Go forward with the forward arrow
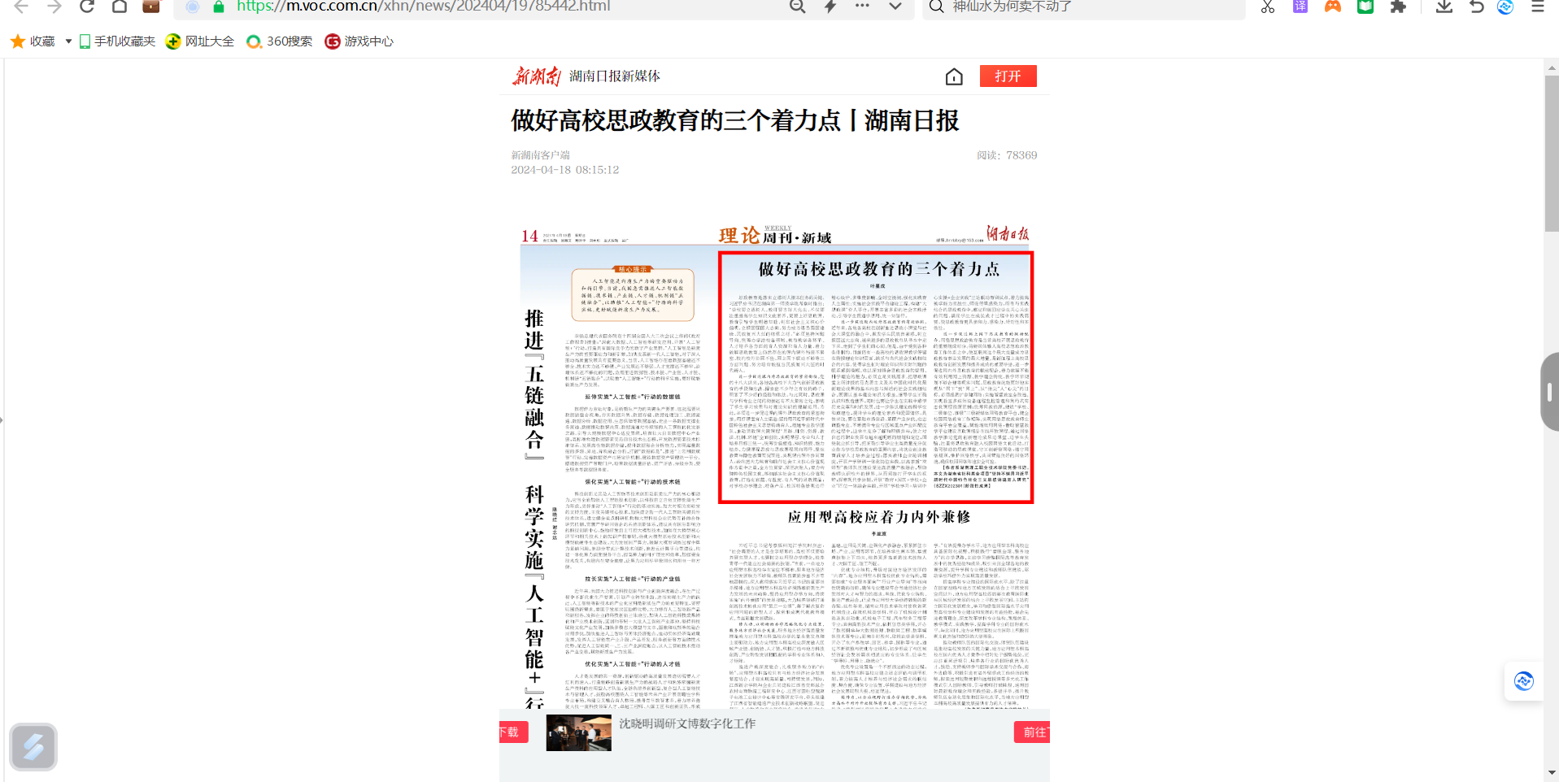1559x782 pixels. (x=54, y=7)
